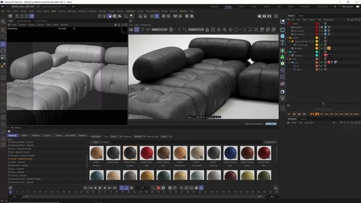Toggle visibility checkmark on the Up object
This screenshot has height=203, width=361.
click(322, 66)
